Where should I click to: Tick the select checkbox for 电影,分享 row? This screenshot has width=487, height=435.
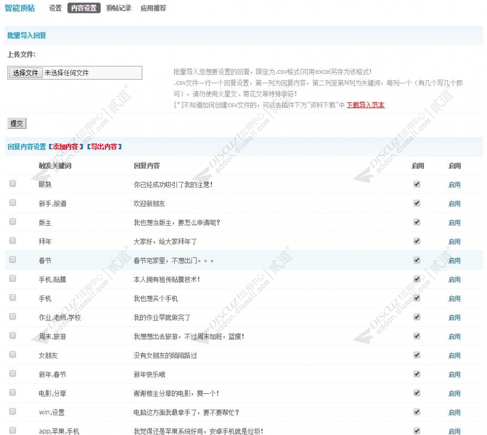tap(13, 392)
